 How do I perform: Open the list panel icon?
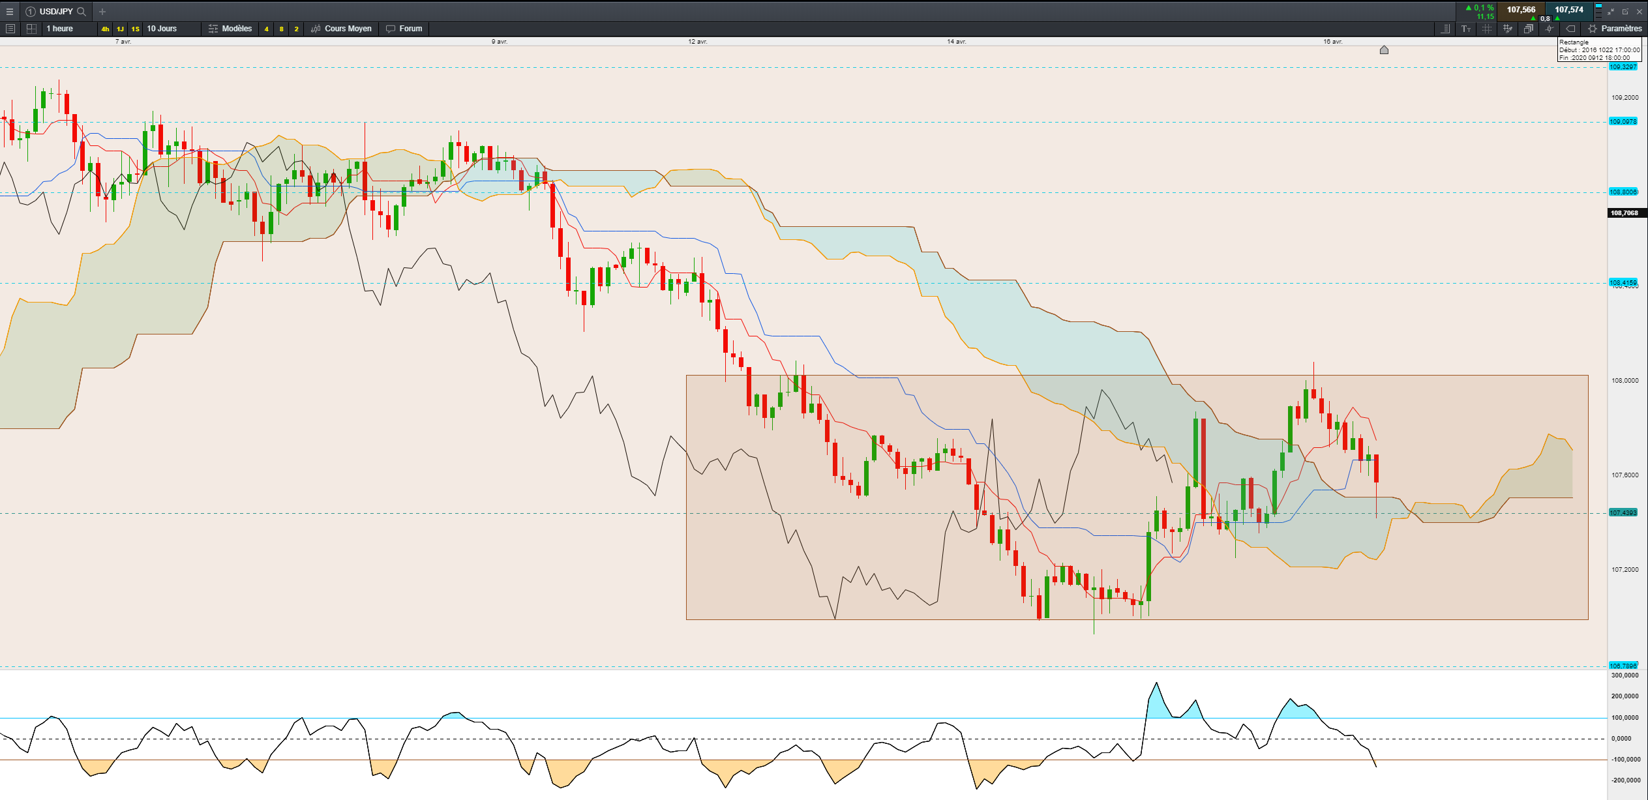10,29
